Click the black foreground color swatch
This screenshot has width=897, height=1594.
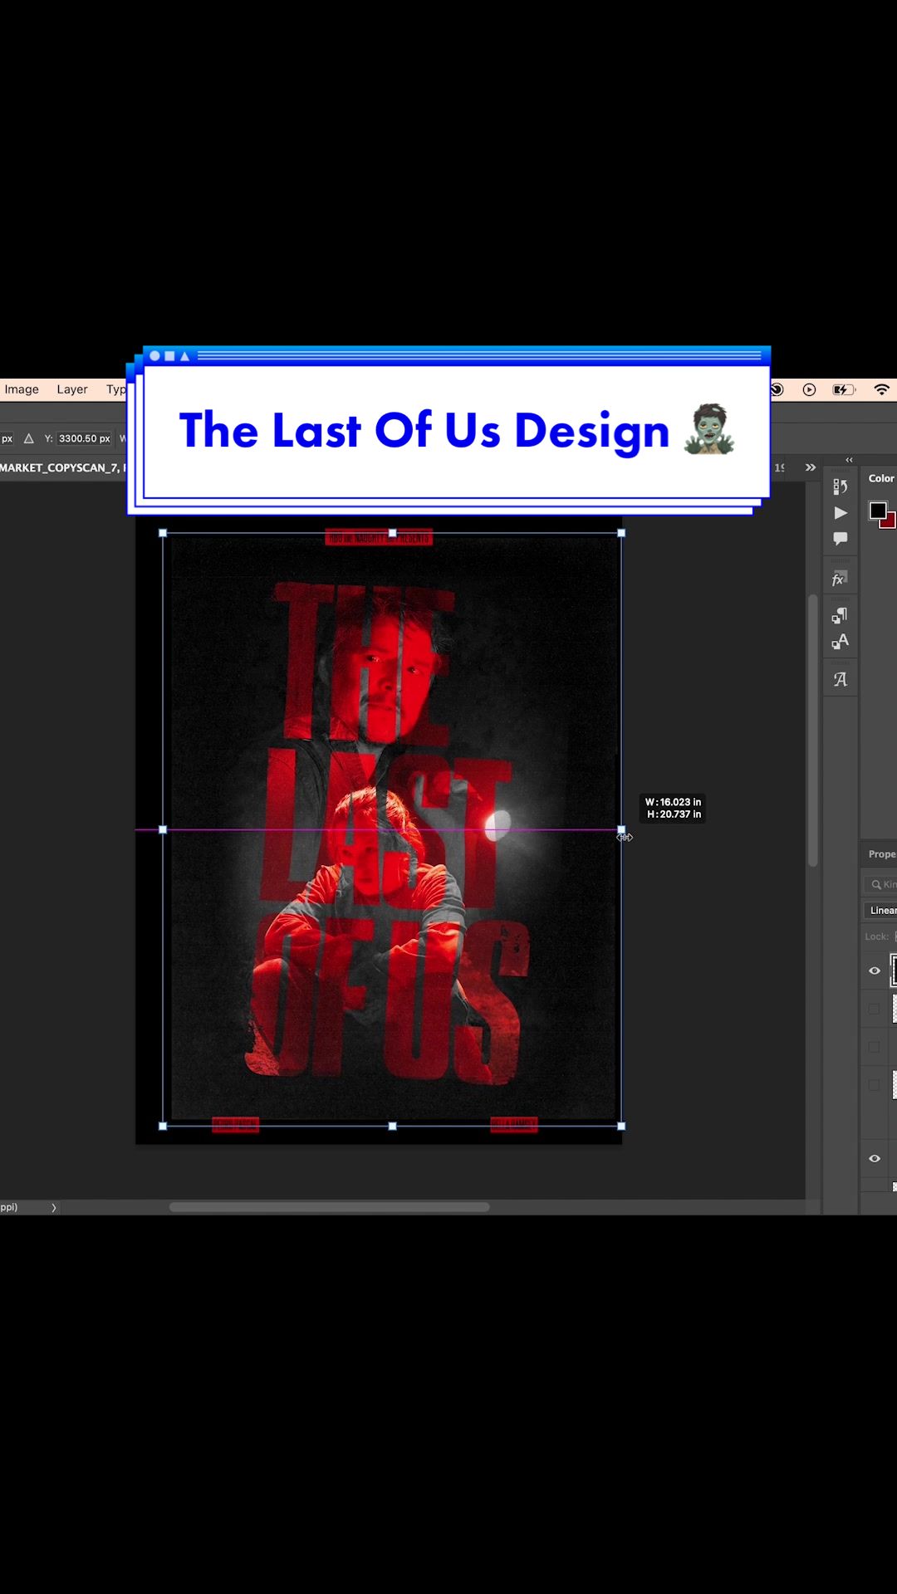[878, 511]
